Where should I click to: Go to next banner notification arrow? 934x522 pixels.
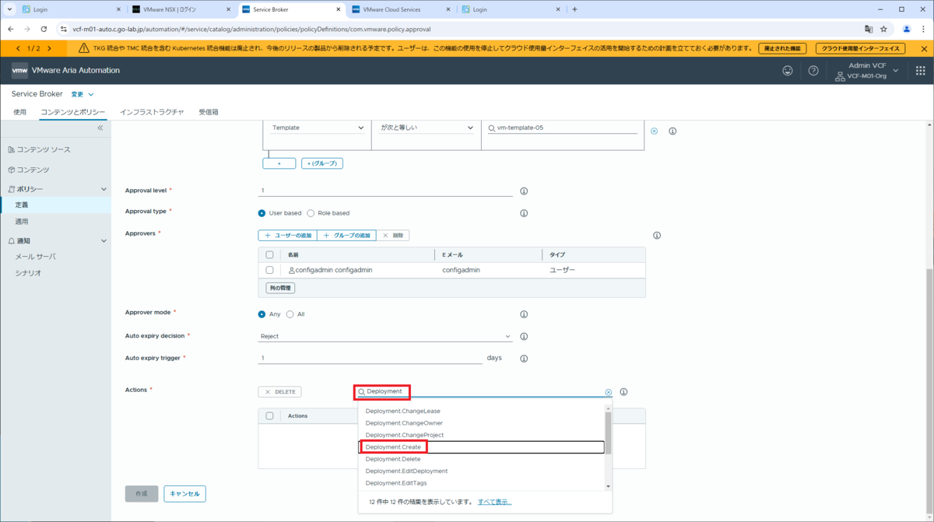click(x=49, y=48)
